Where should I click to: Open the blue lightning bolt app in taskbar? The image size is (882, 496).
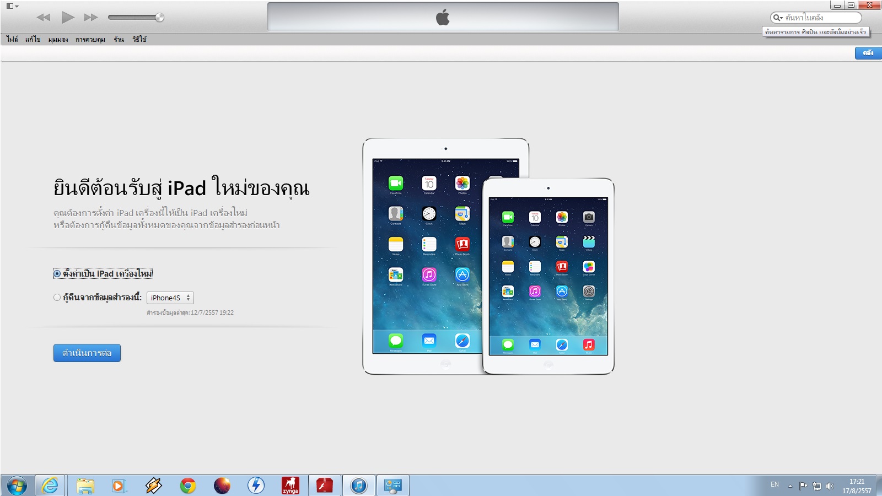tap(256, 486)
